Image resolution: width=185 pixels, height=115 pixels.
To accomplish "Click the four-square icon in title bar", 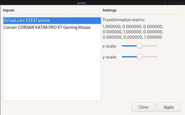I will [x=174, y=3].
